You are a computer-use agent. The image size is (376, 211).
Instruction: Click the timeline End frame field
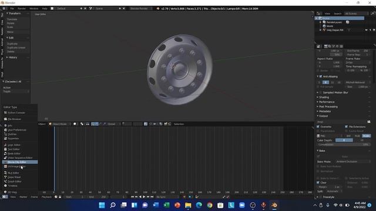click(x=98, y=197)
